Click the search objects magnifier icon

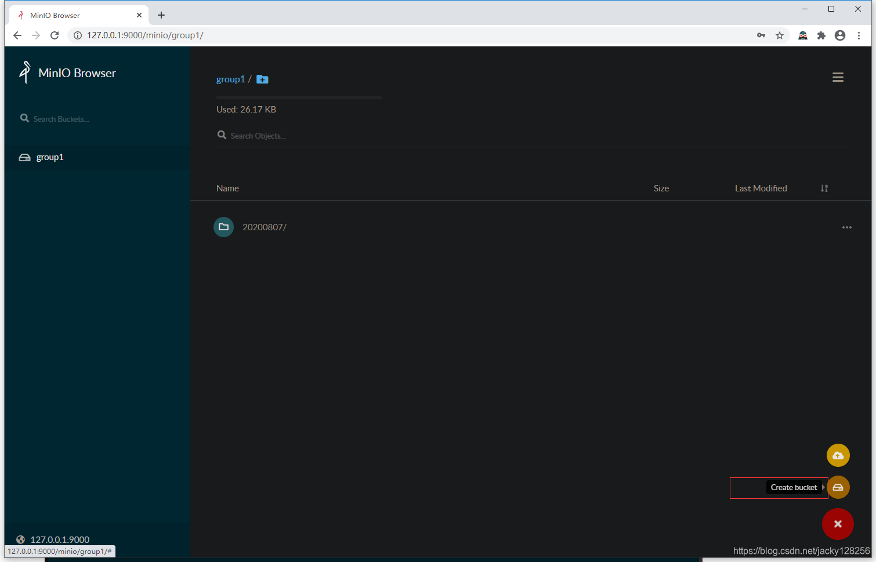[x=222, y=135]
